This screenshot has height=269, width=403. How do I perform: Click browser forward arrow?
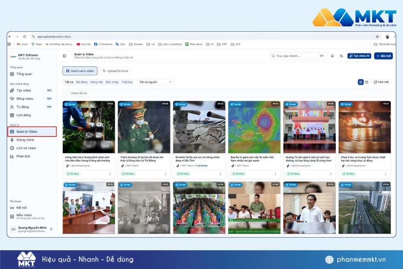(x=17, y=37)
